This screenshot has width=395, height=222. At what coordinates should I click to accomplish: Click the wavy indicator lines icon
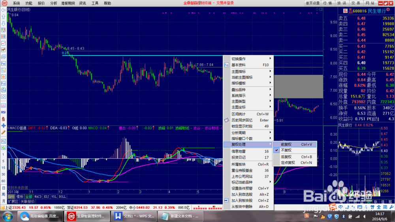(3, 105)
